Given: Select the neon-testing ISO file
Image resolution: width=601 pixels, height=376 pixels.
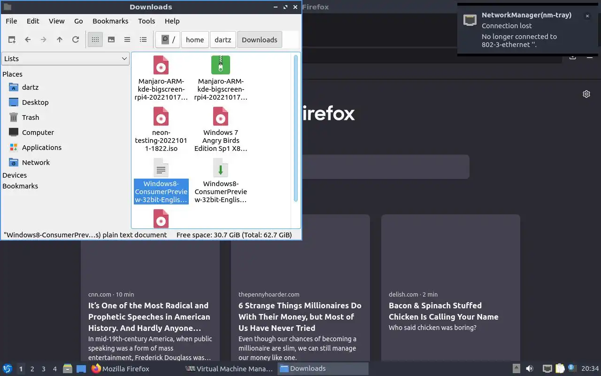Looking at the screenshot, I should point(161,129).
